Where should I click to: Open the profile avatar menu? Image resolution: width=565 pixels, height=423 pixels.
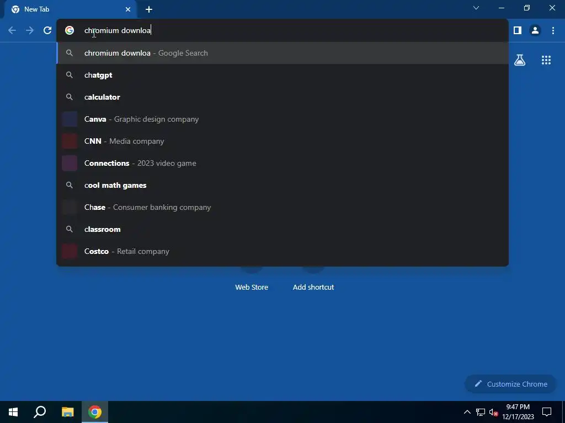(535, 30)
